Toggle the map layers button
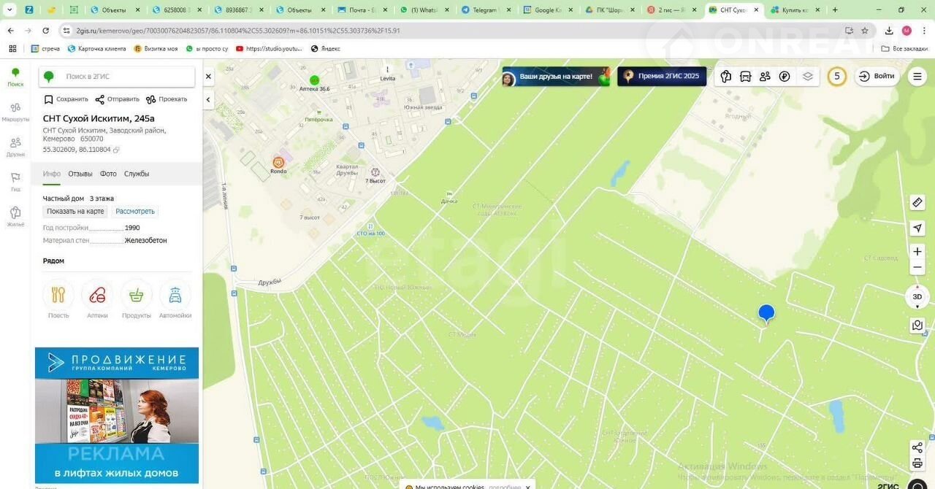 coord(807,77)
